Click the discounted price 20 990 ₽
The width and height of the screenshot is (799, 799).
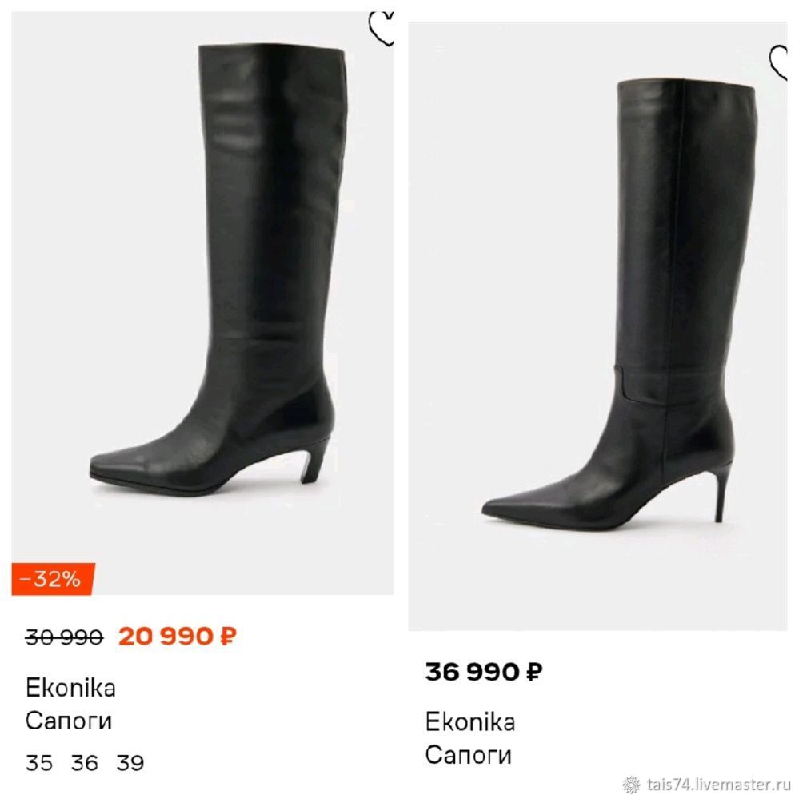point(178,637)
